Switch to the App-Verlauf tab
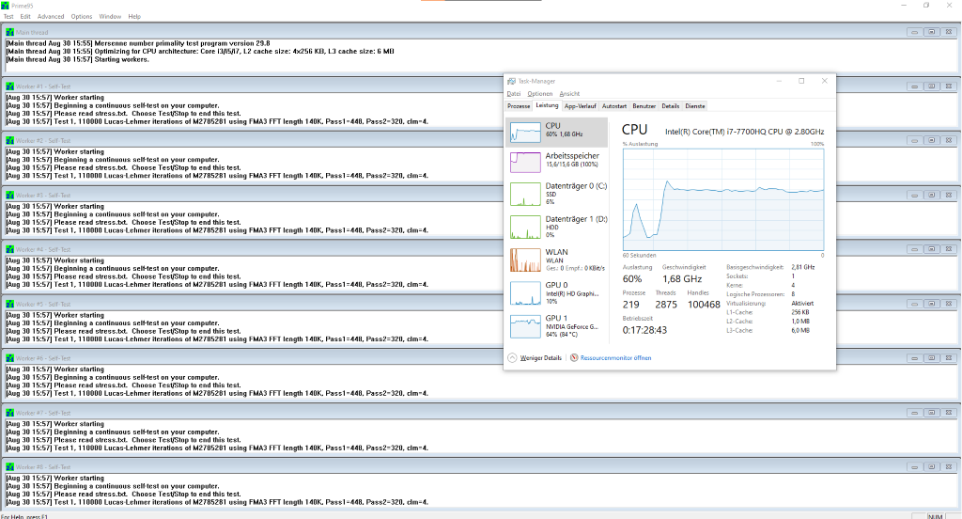962x519 pixels. point(580,106)
